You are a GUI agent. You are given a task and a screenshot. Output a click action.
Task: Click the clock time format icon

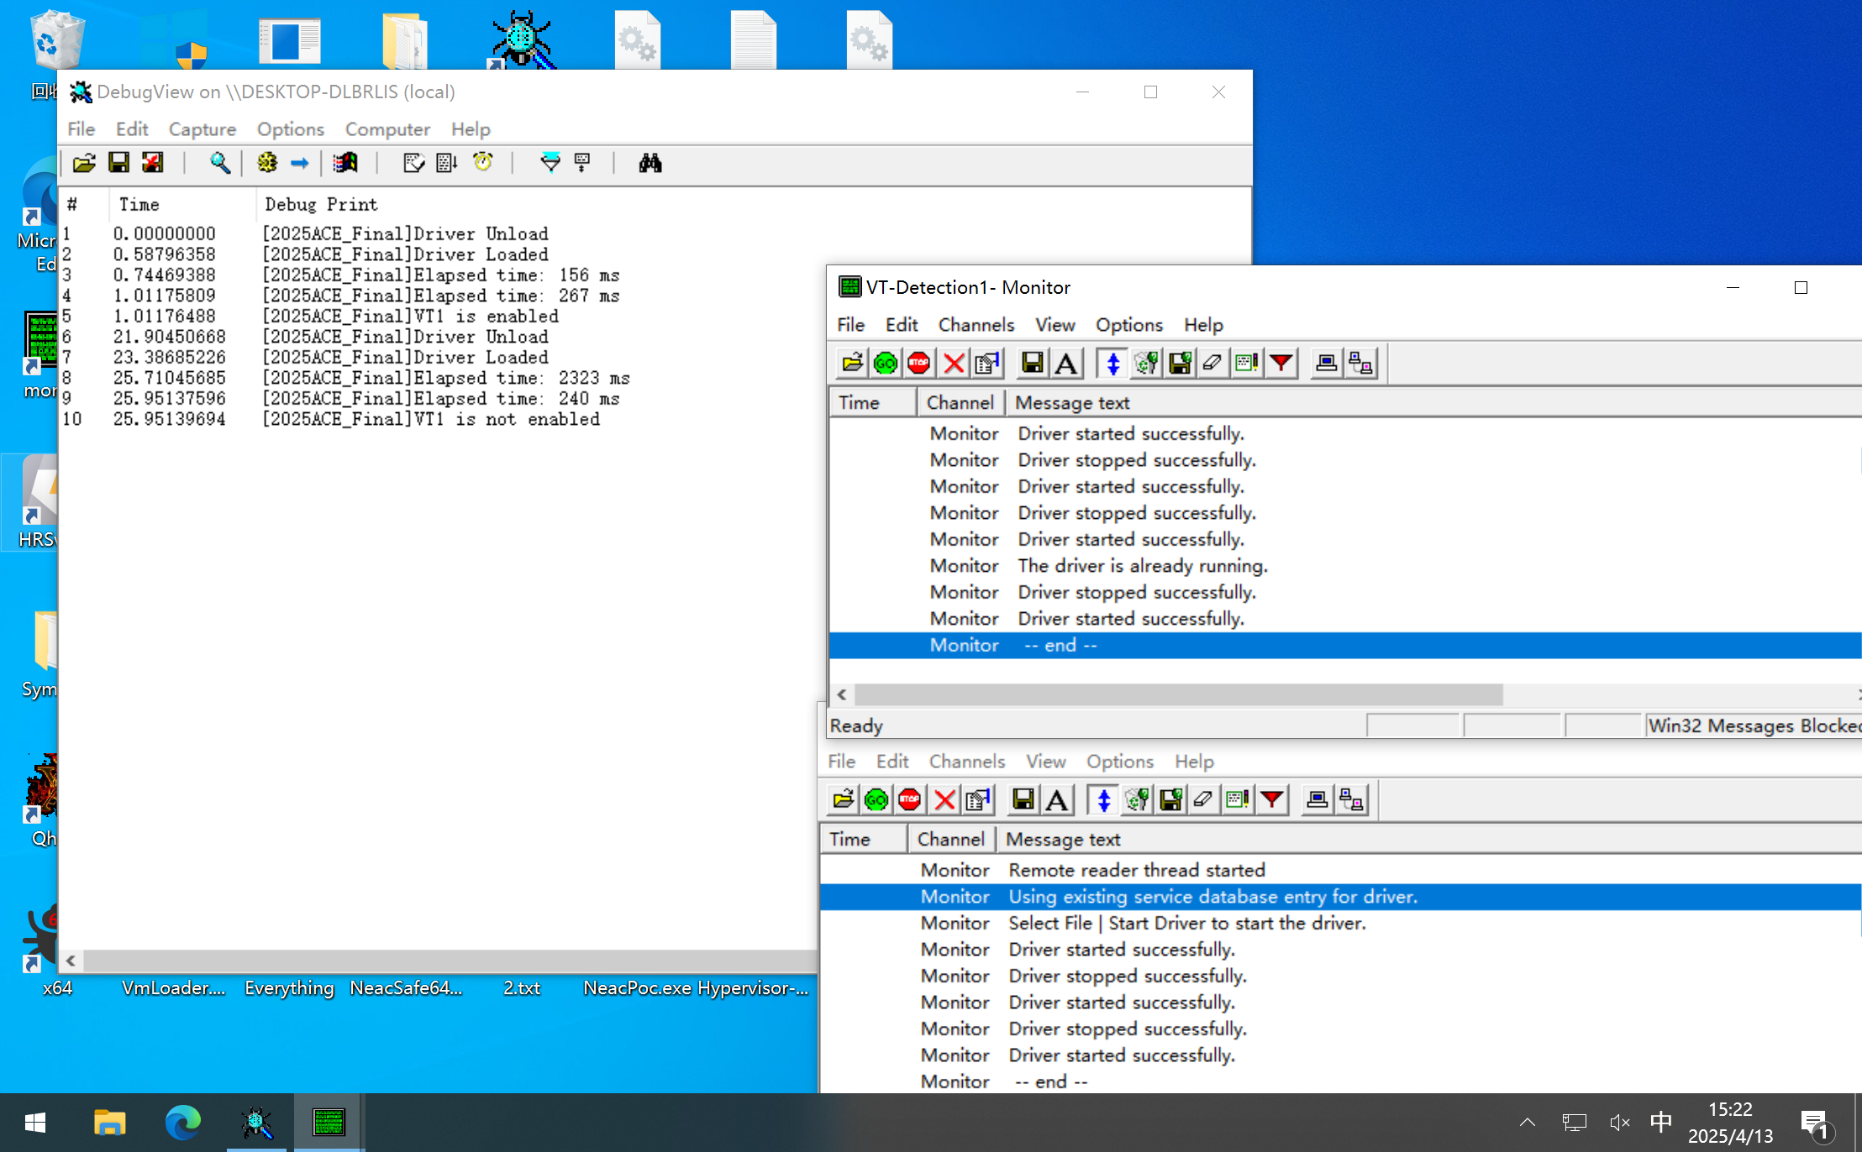(482, 163)
